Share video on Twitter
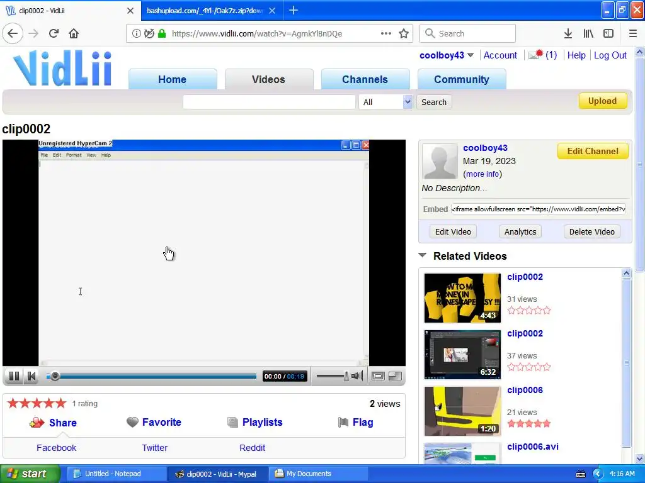This screenshot has width=645, height=483. [x=155, y=448]
